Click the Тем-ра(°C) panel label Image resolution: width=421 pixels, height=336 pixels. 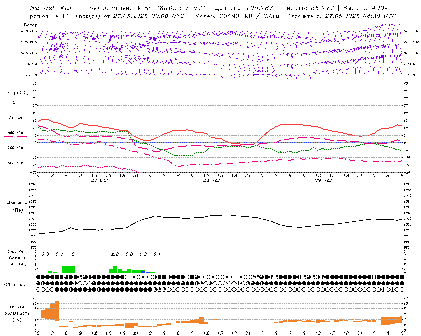15,93
